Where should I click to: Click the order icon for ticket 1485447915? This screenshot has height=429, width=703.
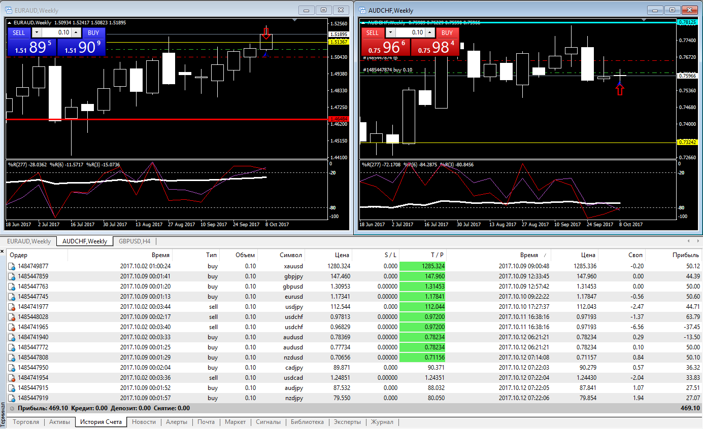(12, 388)
